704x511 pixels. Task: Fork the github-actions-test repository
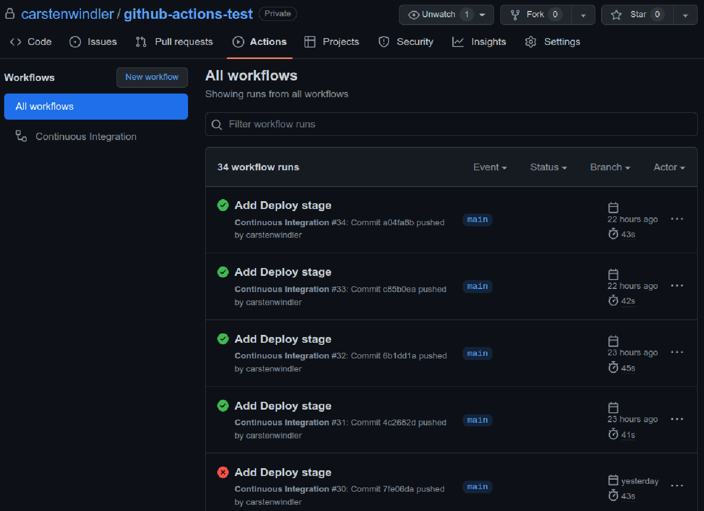536,15
